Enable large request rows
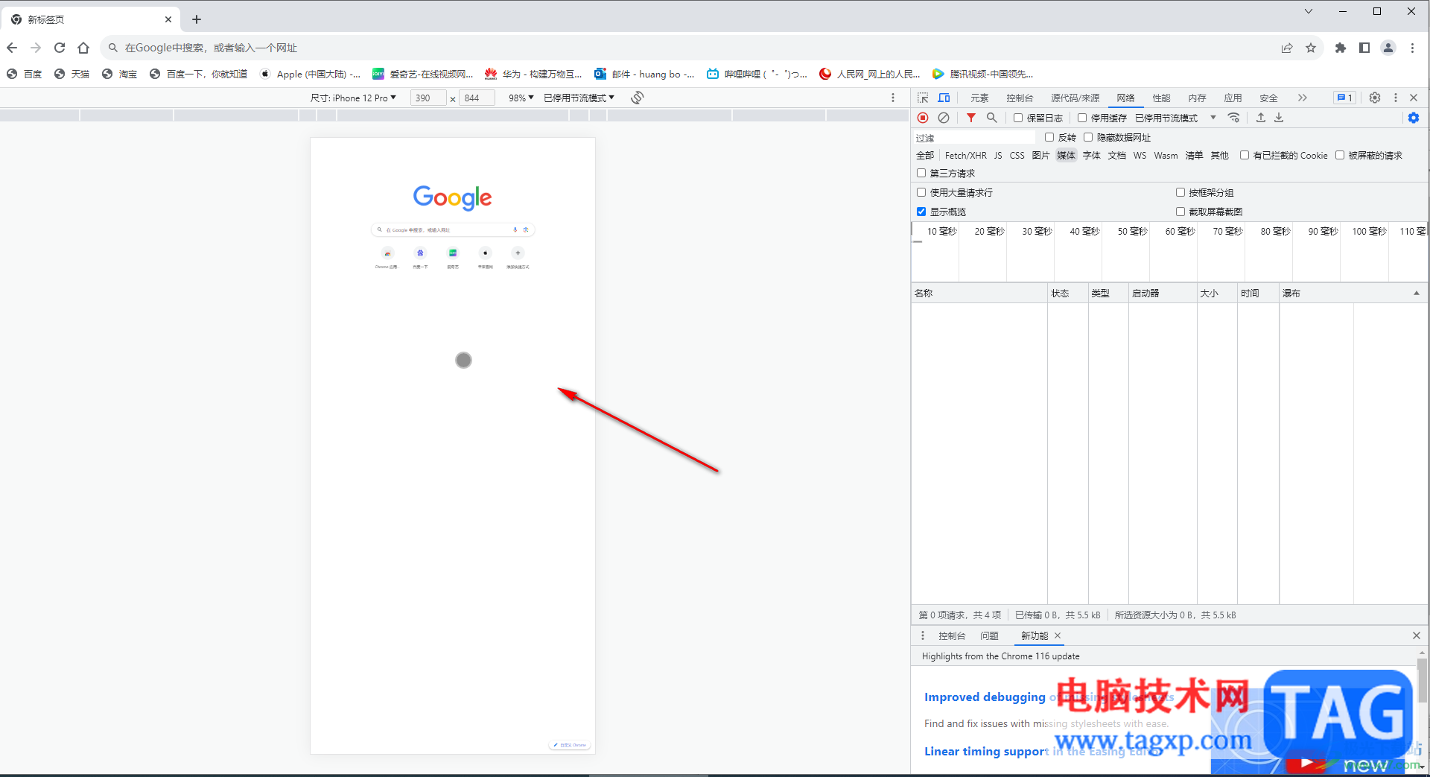This screenshot has width=1430, height=777. (x=921, y=192)
